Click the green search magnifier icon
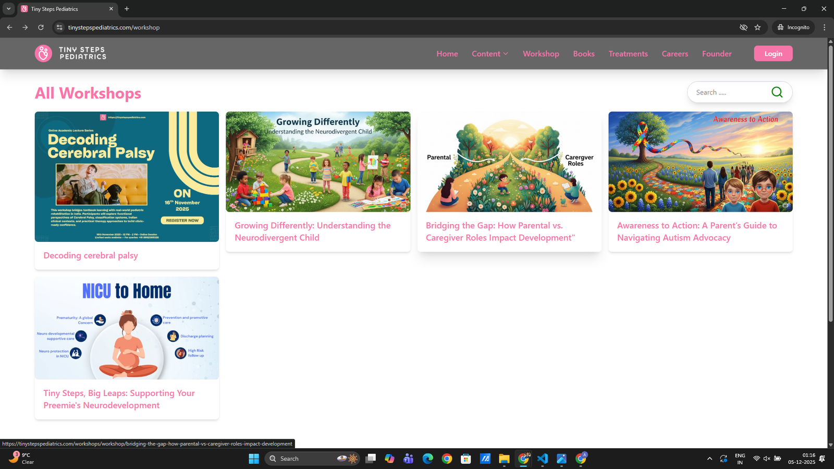This screenshot has height=469, width=834. click(777, 92)
